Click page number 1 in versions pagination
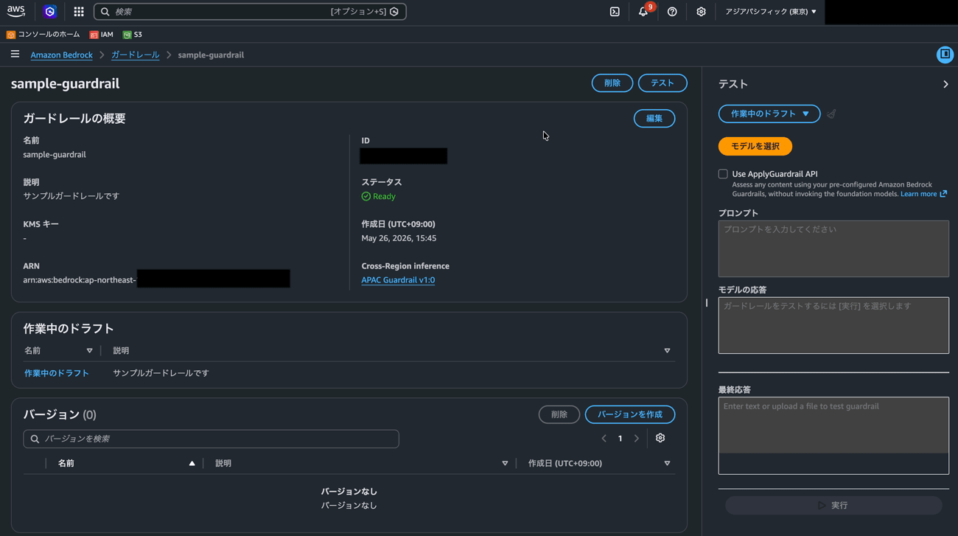Image resolution: width=958 pixels, height=536 pixels. point(620,439)
